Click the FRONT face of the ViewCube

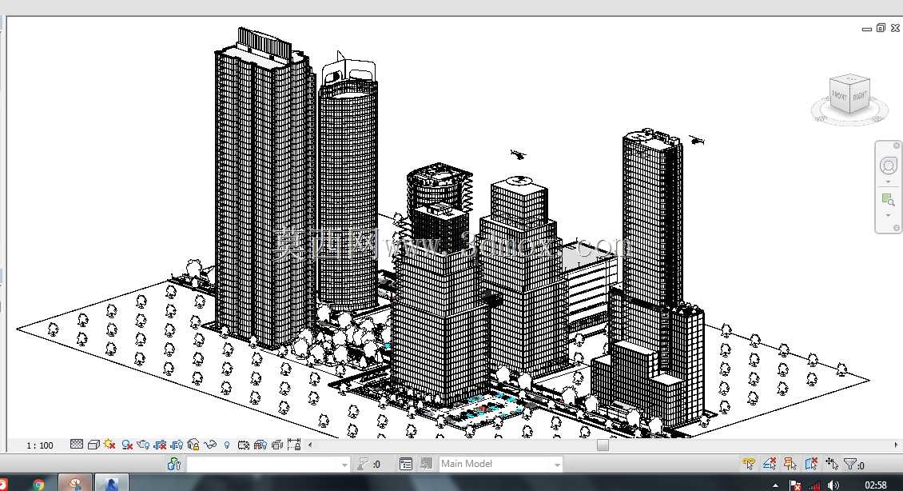(x=840, y=97)
